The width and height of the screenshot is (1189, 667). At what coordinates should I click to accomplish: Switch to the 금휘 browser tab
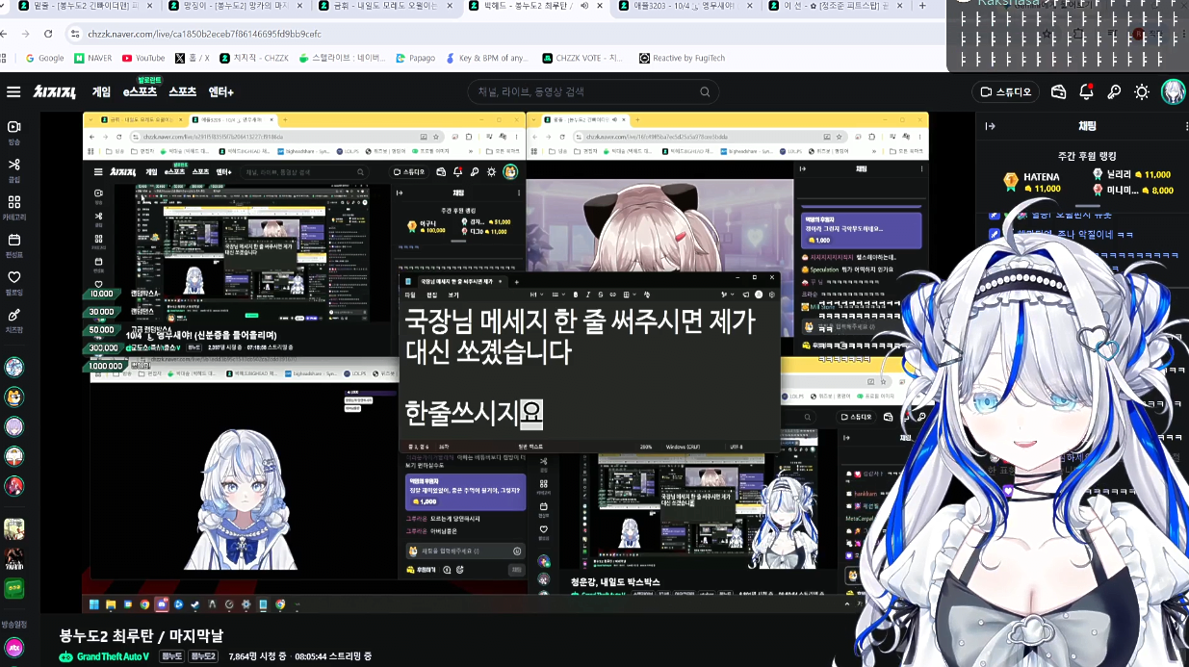[387, 6]
